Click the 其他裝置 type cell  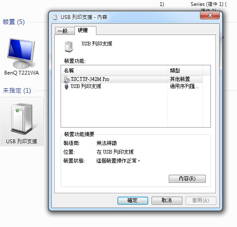(180, 79)
